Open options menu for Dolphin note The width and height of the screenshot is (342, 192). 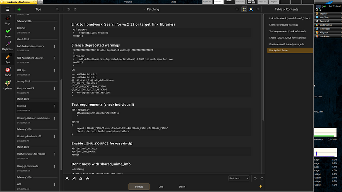pos(55,28)
